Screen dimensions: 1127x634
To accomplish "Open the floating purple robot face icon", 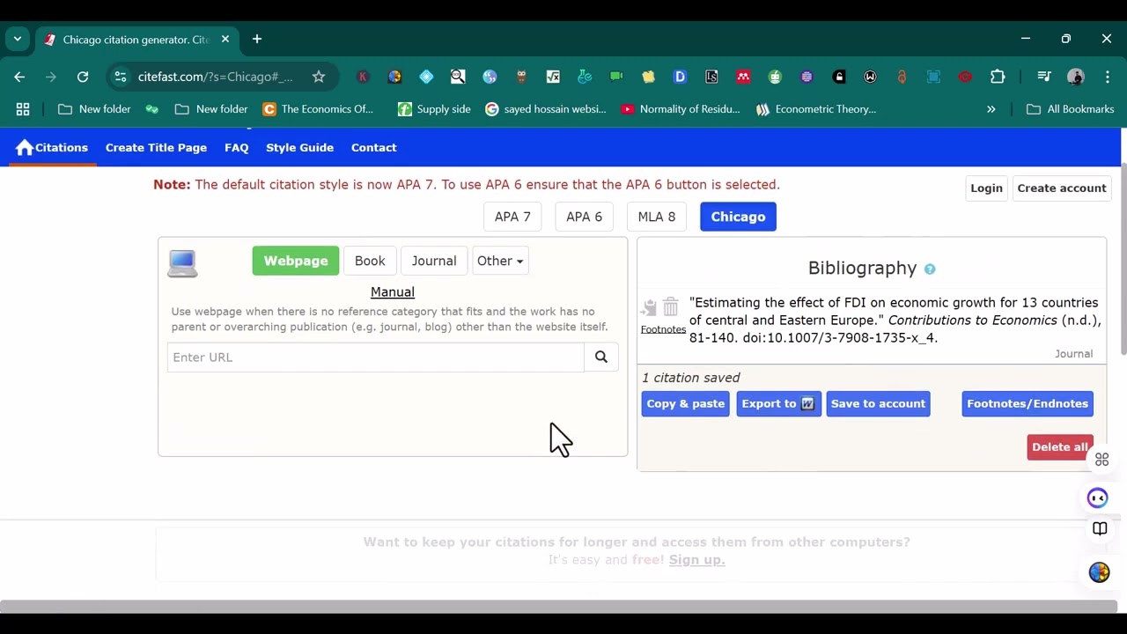I will tap(1098, 498).
